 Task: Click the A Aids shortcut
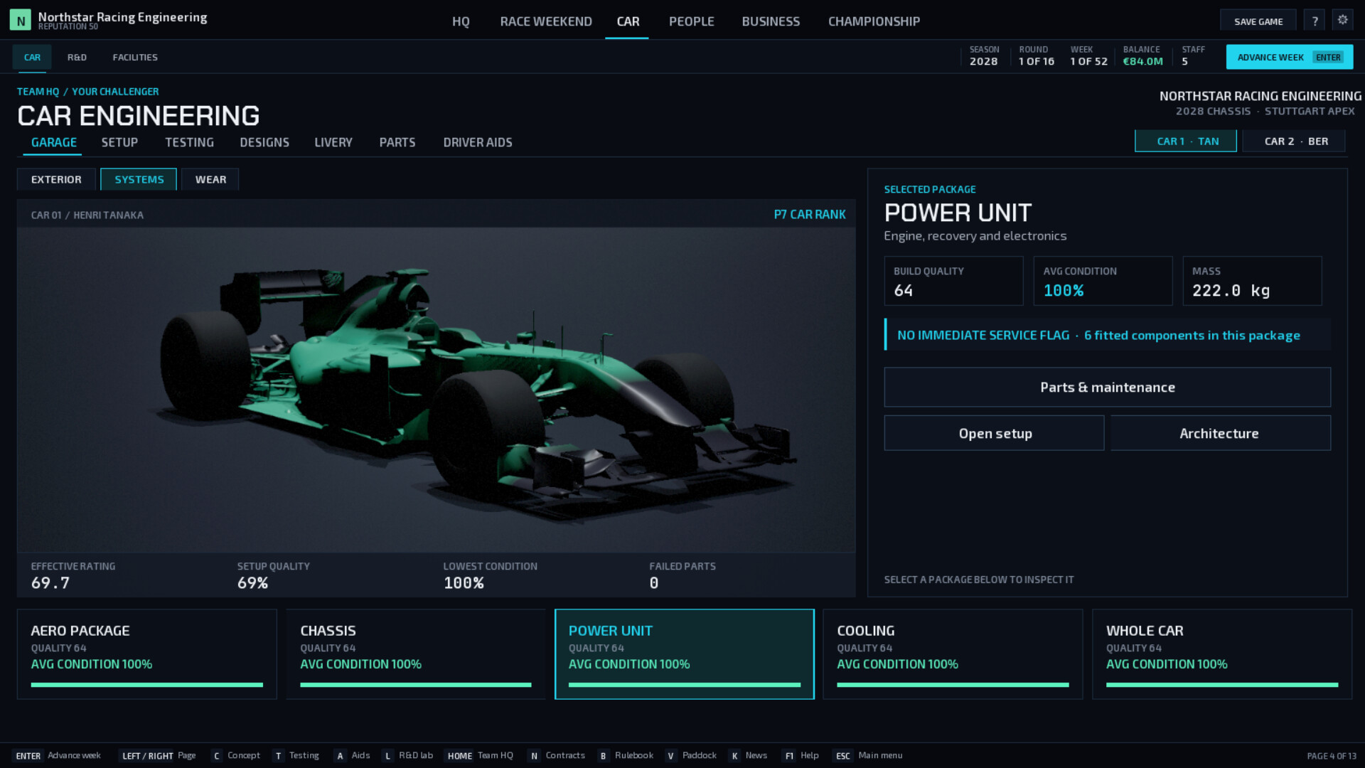(353, 755)
